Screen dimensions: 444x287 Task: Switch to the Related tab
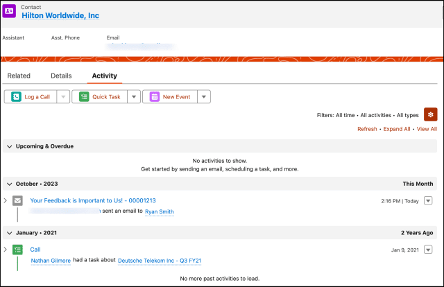pos(19,76)
